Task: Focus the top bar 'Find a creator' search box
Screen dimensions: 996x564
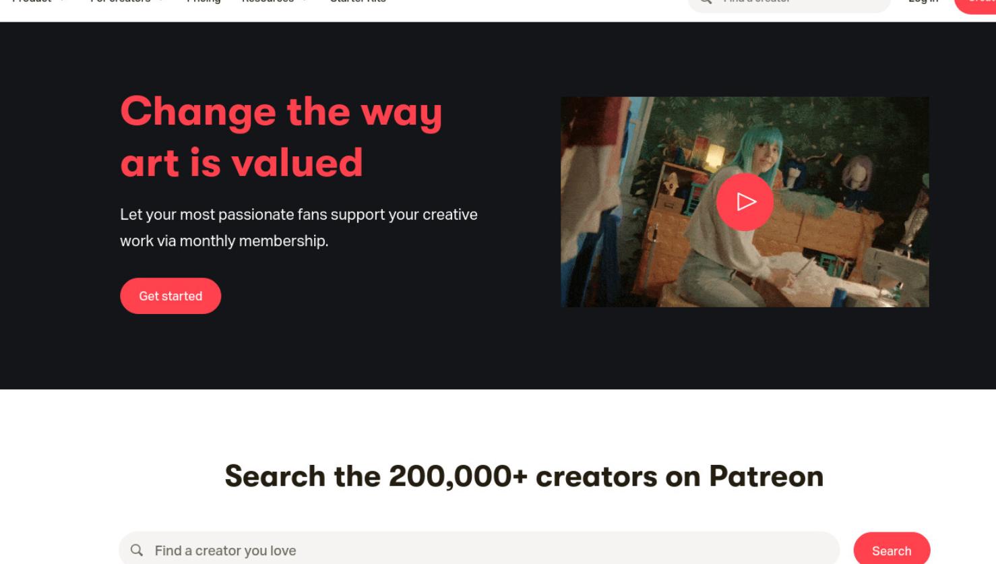Action: [789, 4]
